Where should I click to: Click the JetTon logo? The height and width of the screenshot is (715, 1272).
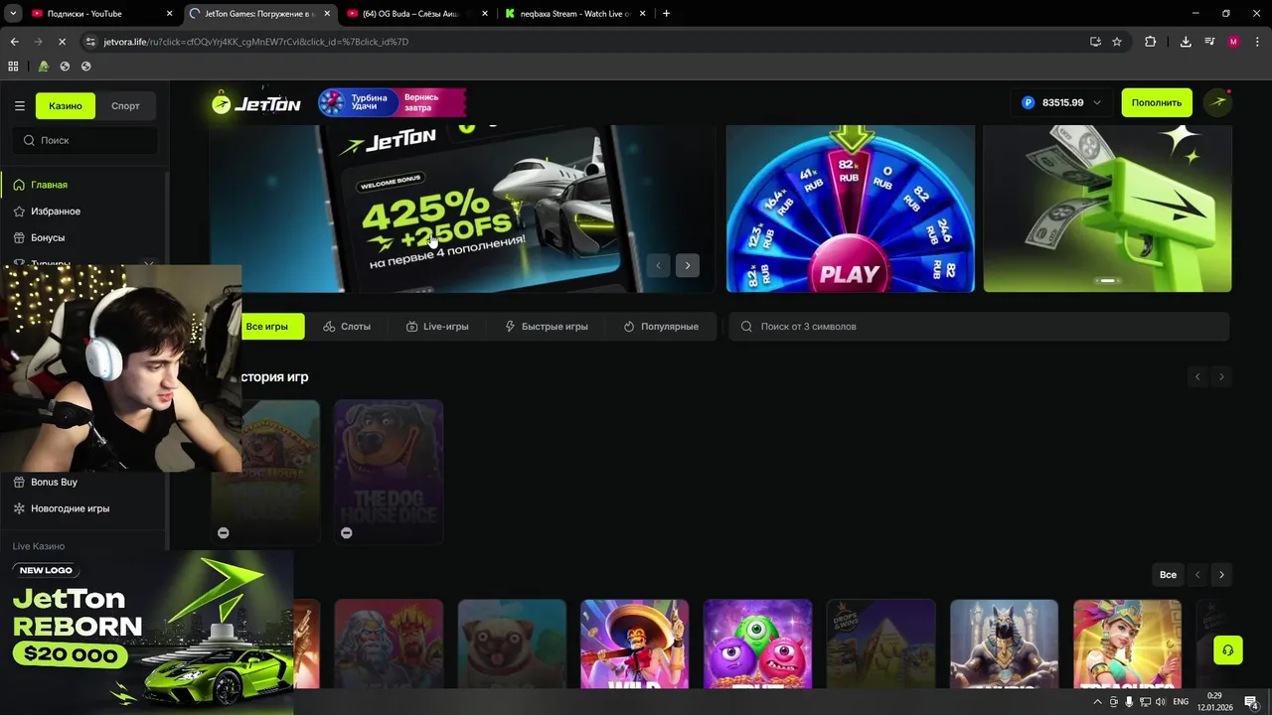click(x=256, y=103)
